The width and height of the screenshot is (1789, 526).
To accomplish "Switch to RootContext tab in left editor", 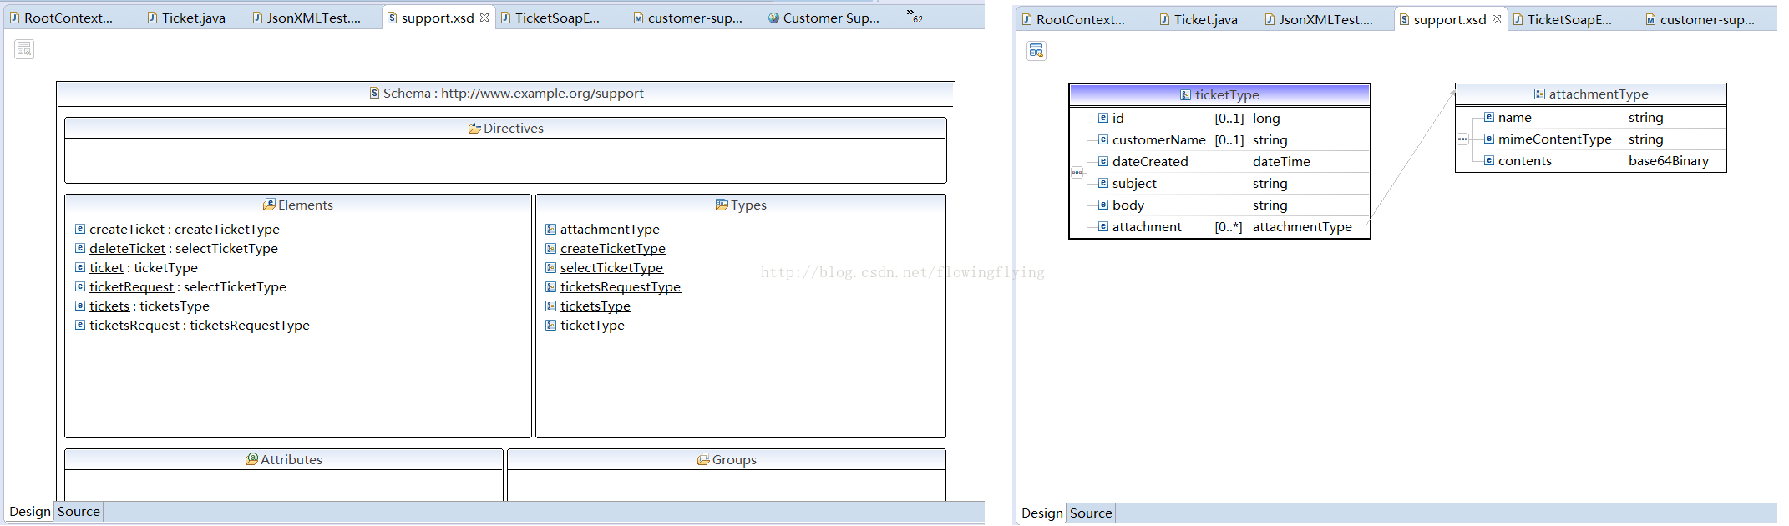I will (x=61, y=18).
